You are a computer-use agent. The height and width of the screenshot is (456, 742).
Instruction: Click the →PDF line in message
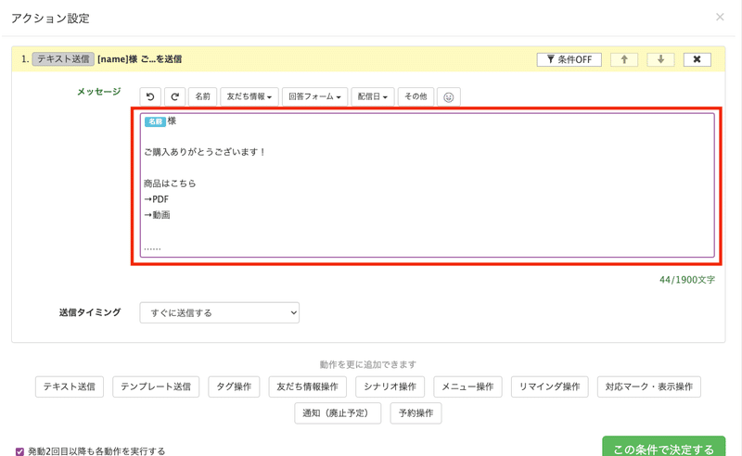(x=157, y=199)
